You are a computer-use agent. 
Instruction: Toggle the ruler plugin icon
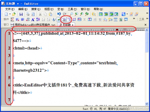(x=64, y=19)
